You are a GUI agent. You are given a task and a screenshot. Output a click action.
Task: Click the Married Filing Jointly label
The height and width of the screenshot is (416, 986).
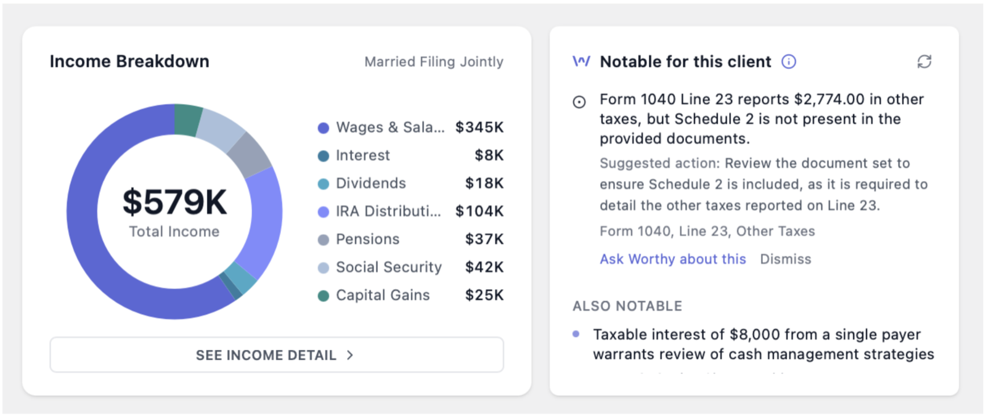pyautogui.click(x=434, y=62)
